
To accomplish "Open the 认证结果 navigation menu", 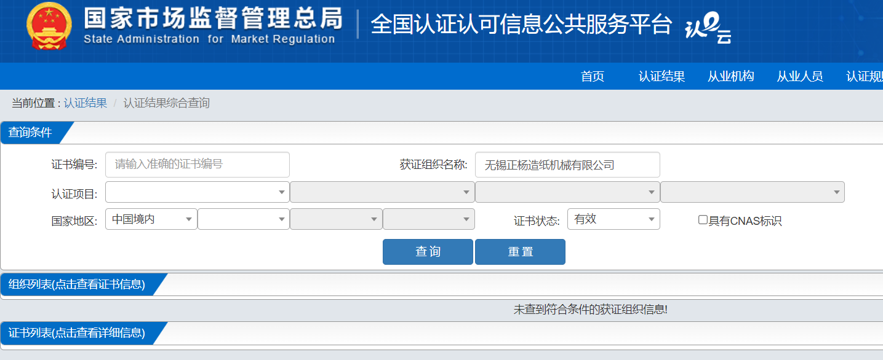I will pyautogui.click(x=662, y=76).
